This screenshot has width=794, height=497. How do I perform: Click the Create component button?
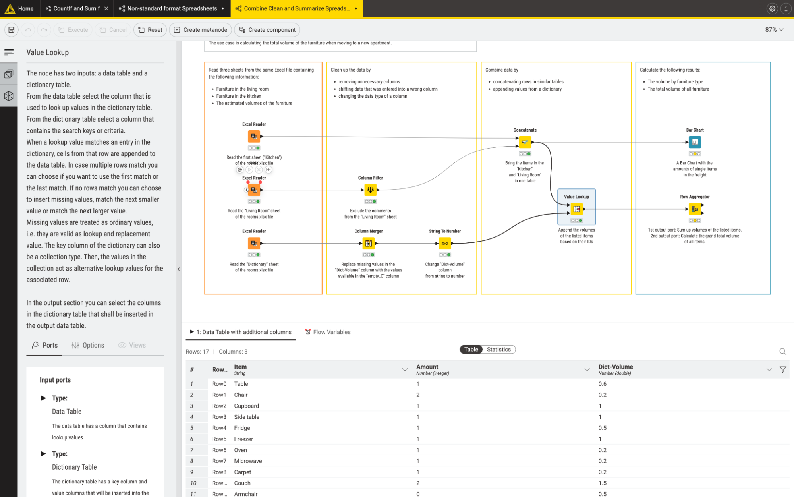click(x=267, y=30)
